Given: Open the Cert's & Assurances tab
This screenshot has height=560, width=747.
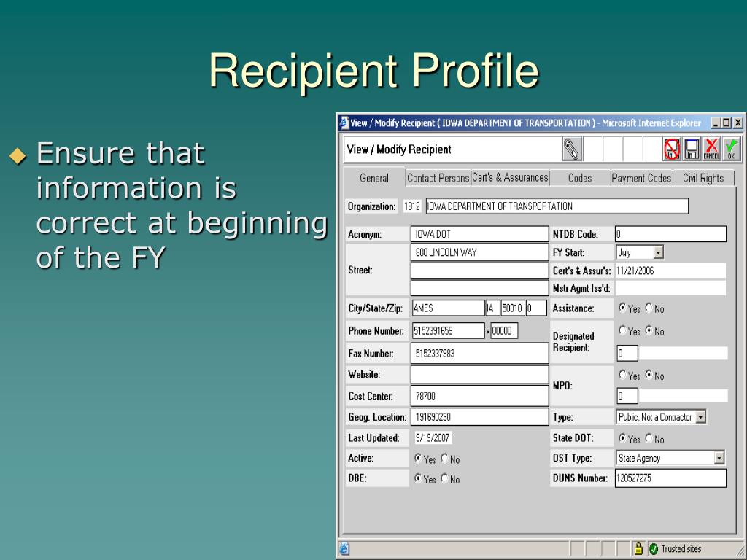Looking at the screenshot, I should point(510,178).
